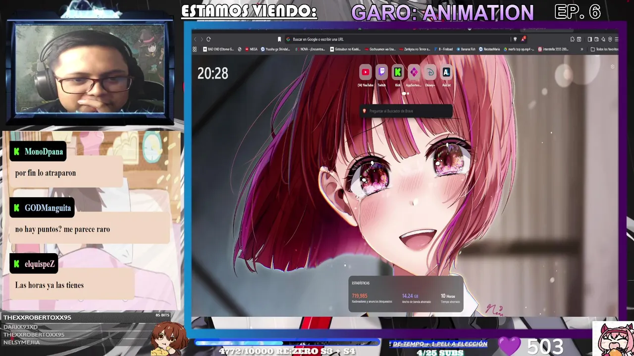Viewport: 634px width, 356px height.
Task: Click 'Preguntar al Buscador de Brave' search box
Action: tap(406, 111)
